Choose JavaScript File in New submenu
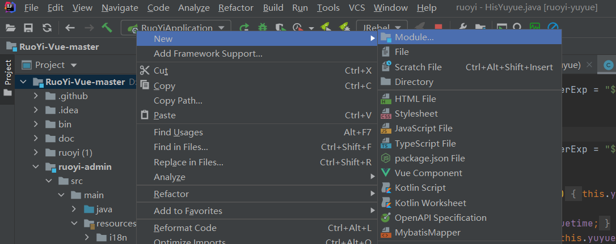 pyautogui.click(x=470, y=129)
